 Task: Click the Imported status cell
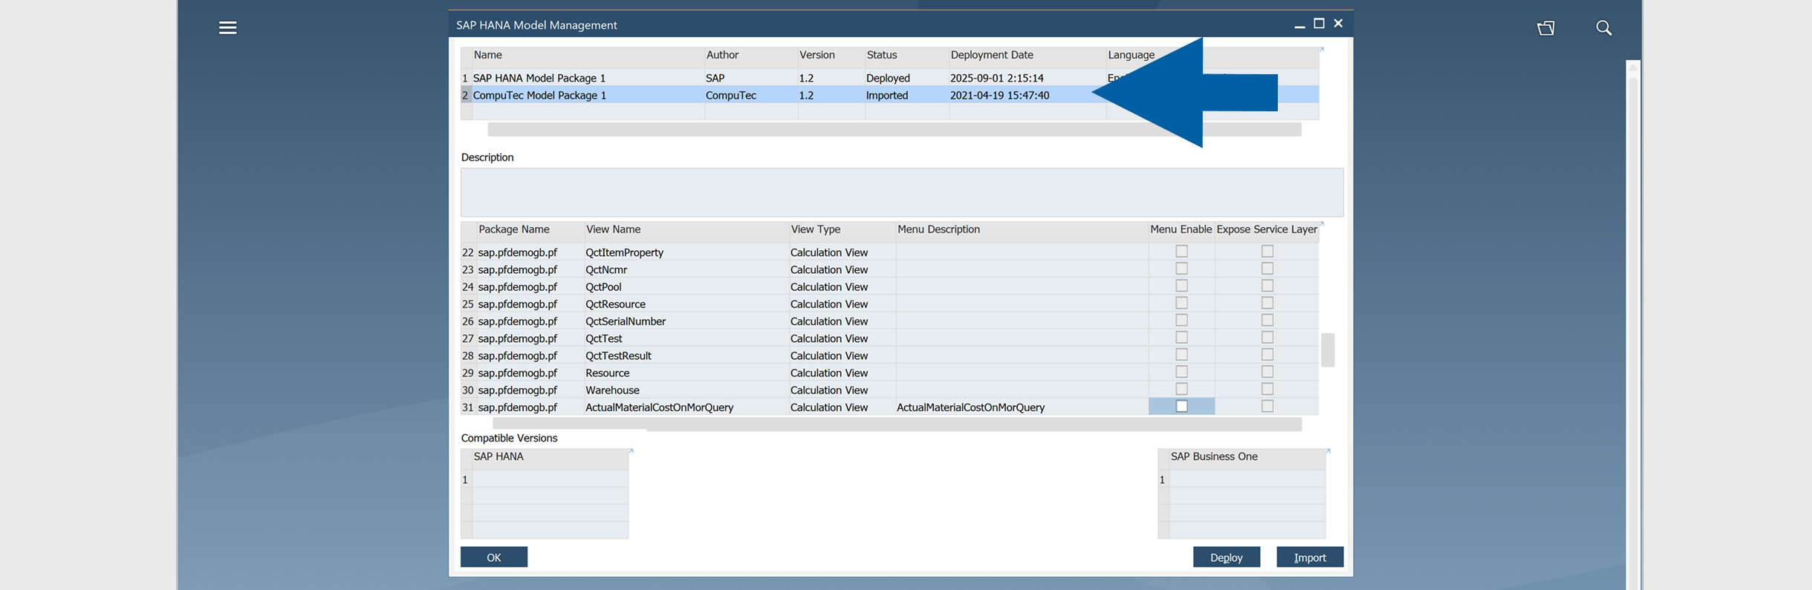pyautogui.click(x=907, y=95)
